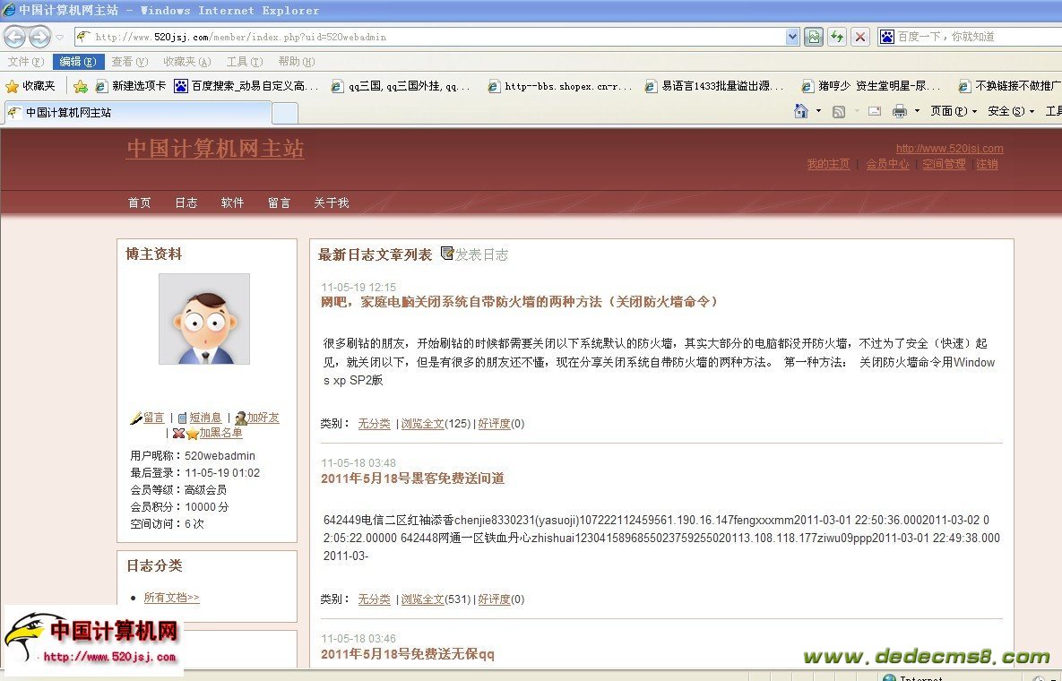This screenshot has width=1062, height=681.
Task: Click the 加好友 add friend icon
Action: pyautogui.click(x=240, y=418)
